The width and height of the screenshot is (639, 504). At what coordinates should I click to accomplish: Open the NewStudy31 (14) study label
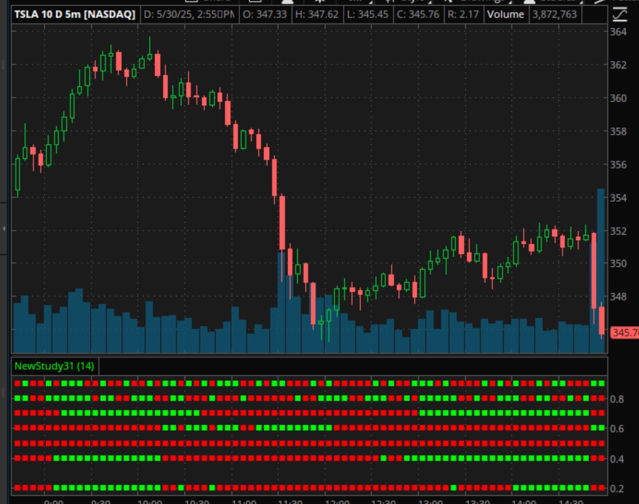pyautogui.click(x=55, y=366)
